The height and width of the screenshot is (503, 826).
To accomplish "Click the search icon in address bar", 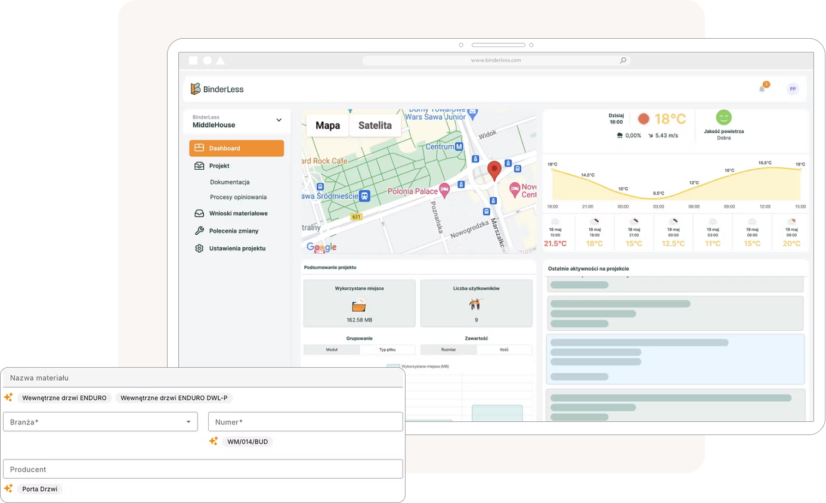I will click(x=623, y=60).
